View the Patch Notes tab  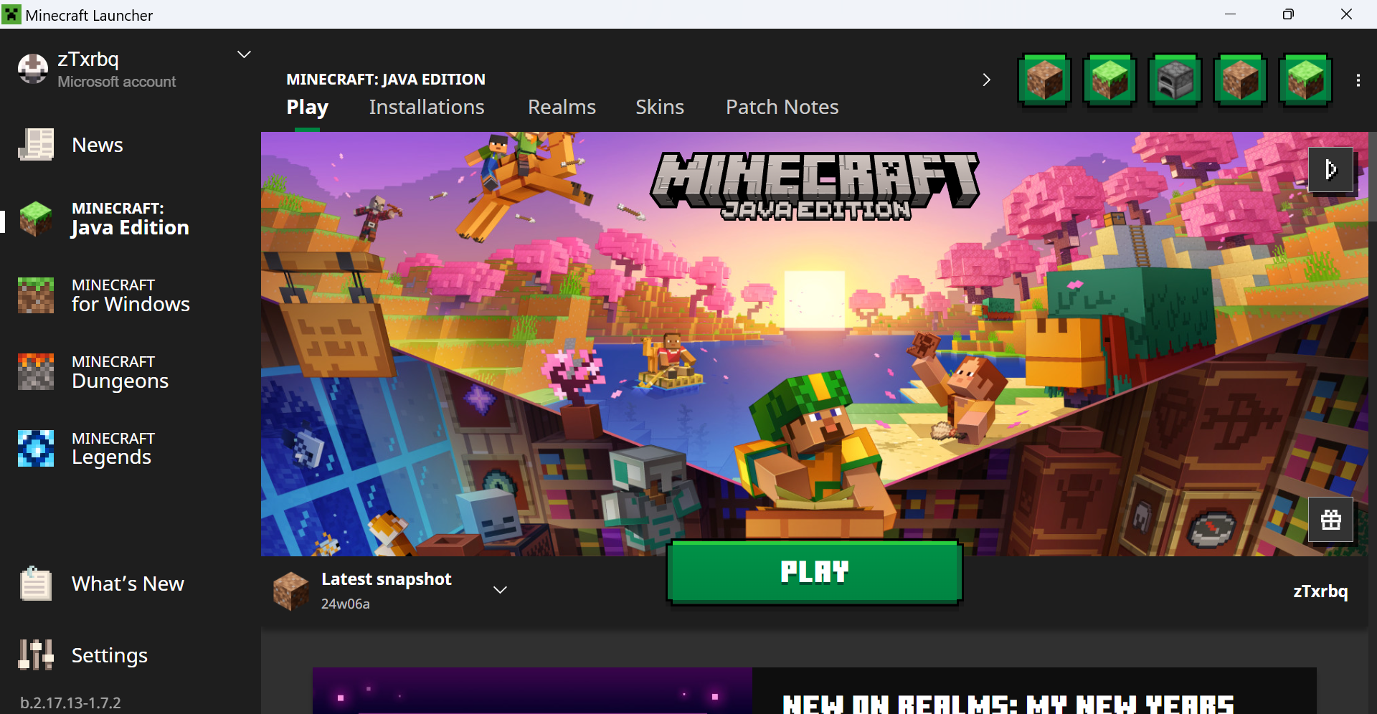pos(782,108)
